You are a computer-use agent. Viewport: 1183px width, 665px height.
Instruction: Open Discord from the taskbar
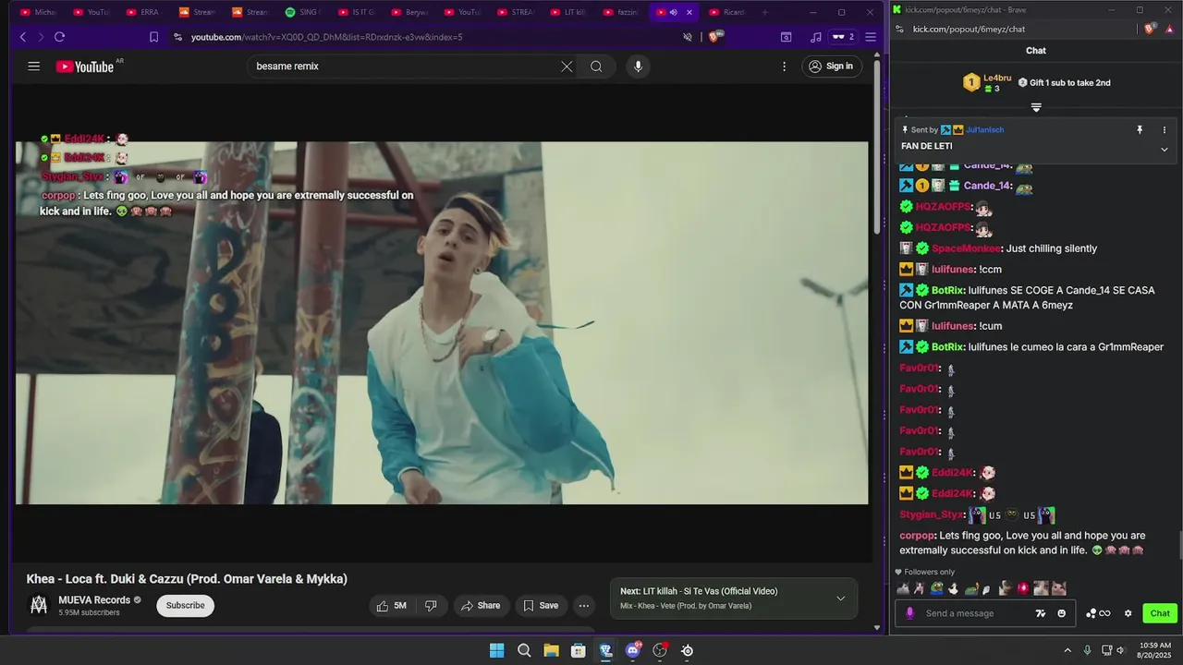click(x=633, y=650)
